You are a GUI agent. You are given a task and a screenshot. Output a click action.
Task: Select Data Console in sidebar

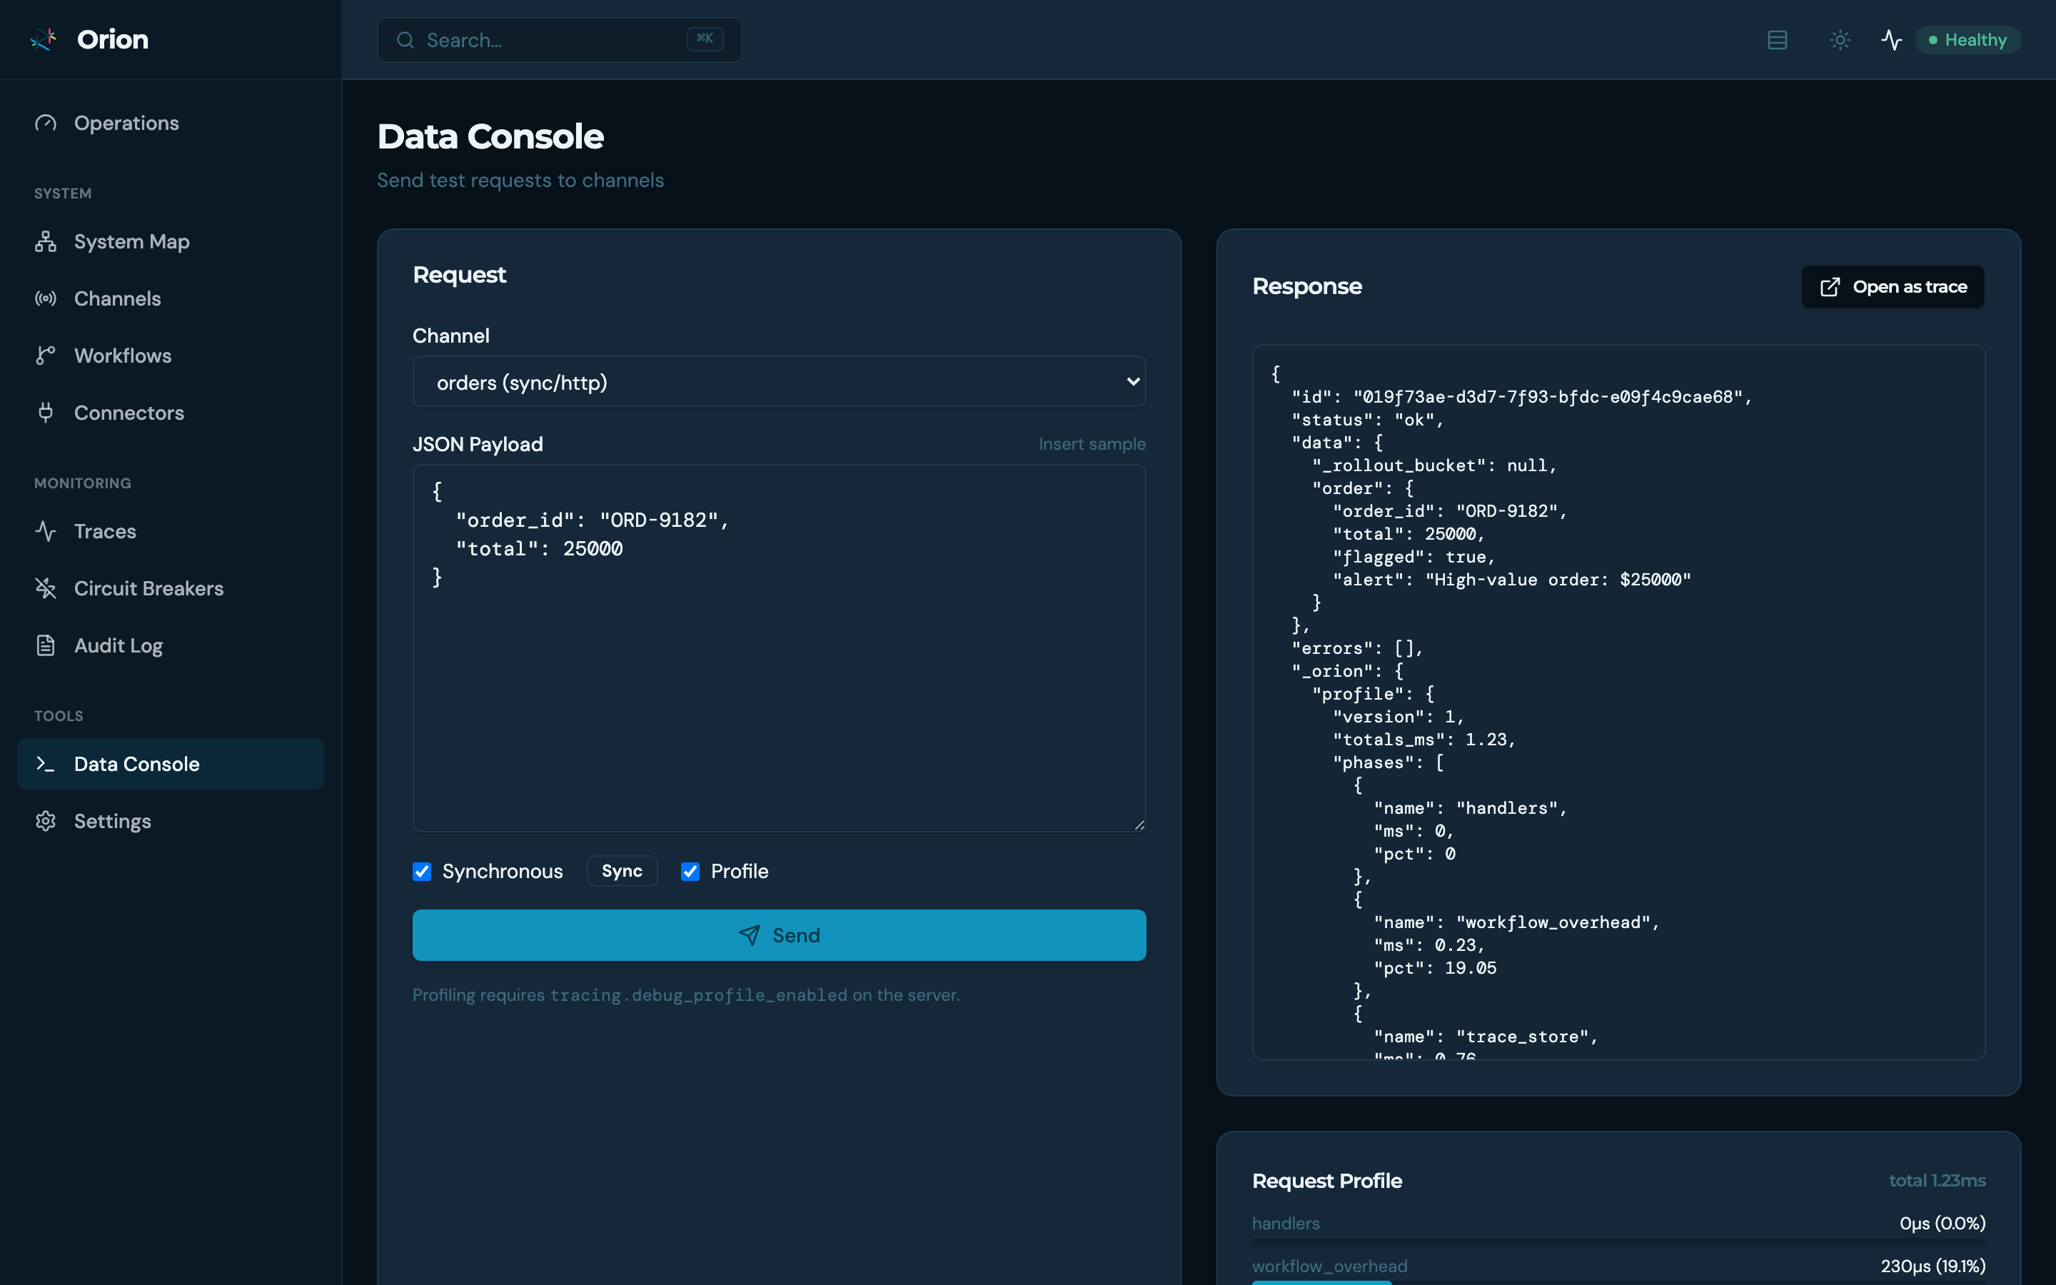click(170, 764)
